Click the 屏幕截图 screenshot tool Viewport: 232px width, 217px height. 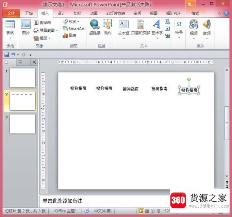(x=44, y=30)
